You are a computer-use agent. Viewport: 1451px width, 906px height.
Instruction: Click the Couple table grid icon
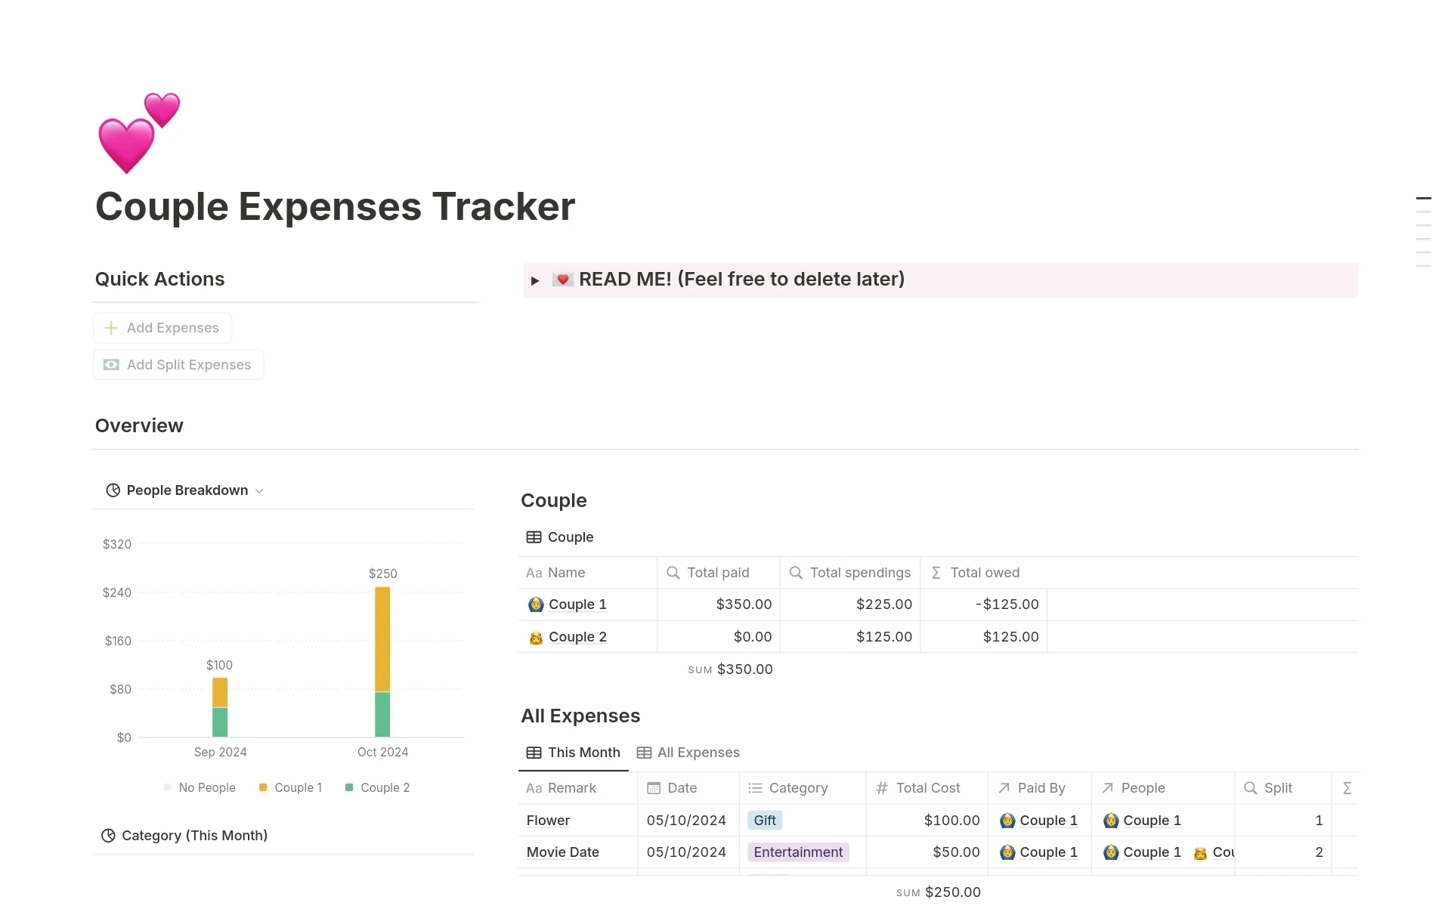(x=534, y=536)
